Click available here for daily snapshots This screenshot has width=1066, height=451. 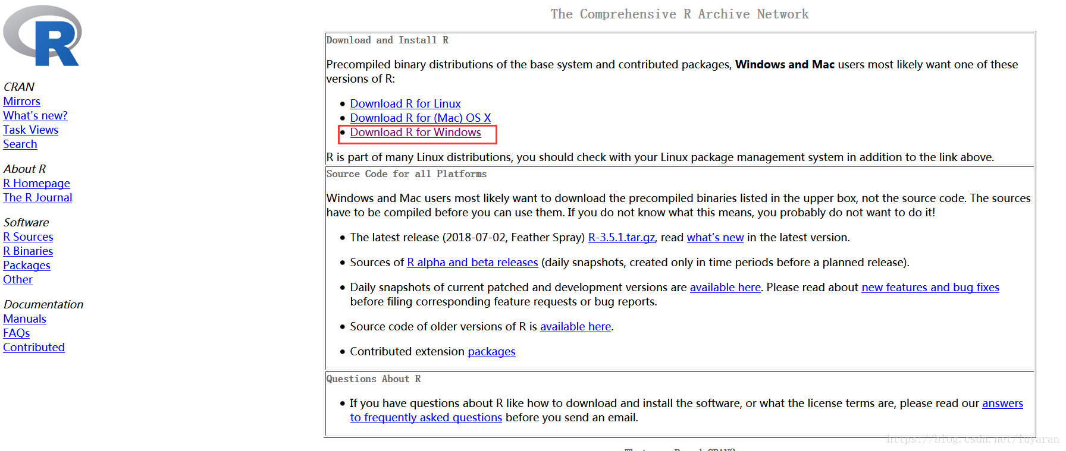[x=725, y=288]
